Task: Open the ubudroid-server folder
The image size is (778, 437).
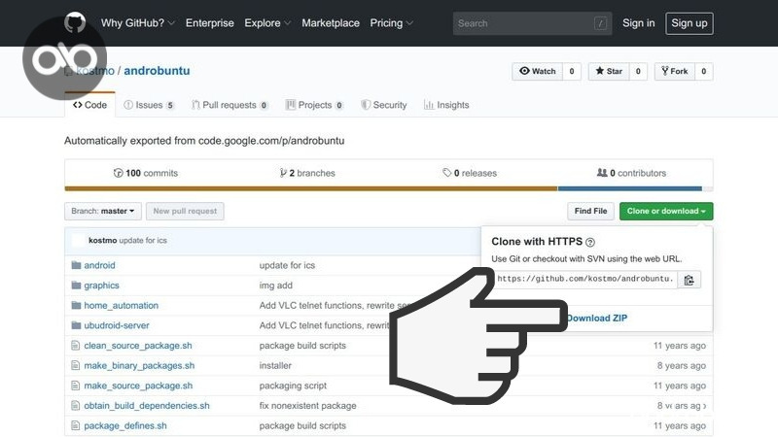Action: click(x=117, y=325)
